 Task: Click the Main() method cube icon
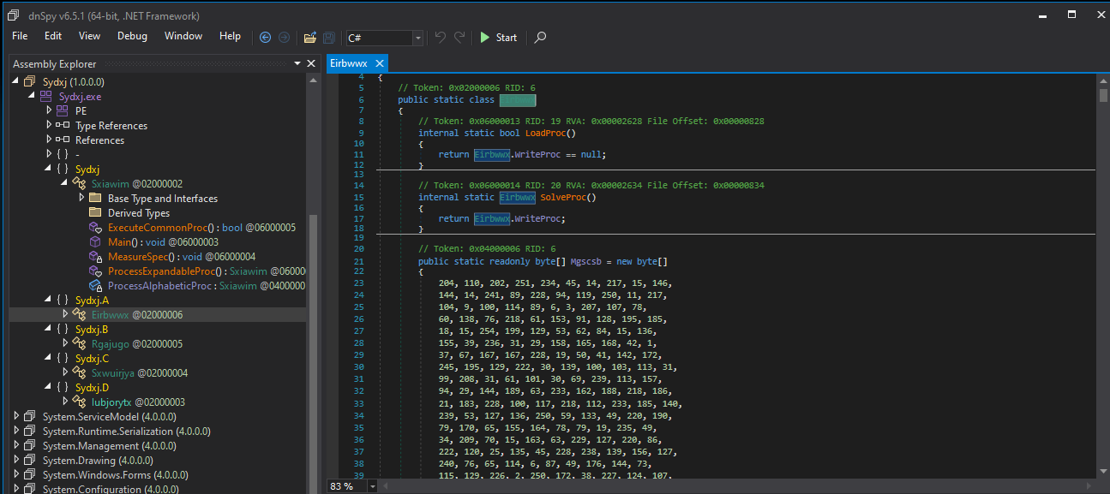[94, 241]
